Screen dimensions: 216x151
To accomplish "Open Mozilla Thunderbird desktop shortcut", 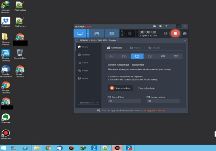I will coord(6,71).
